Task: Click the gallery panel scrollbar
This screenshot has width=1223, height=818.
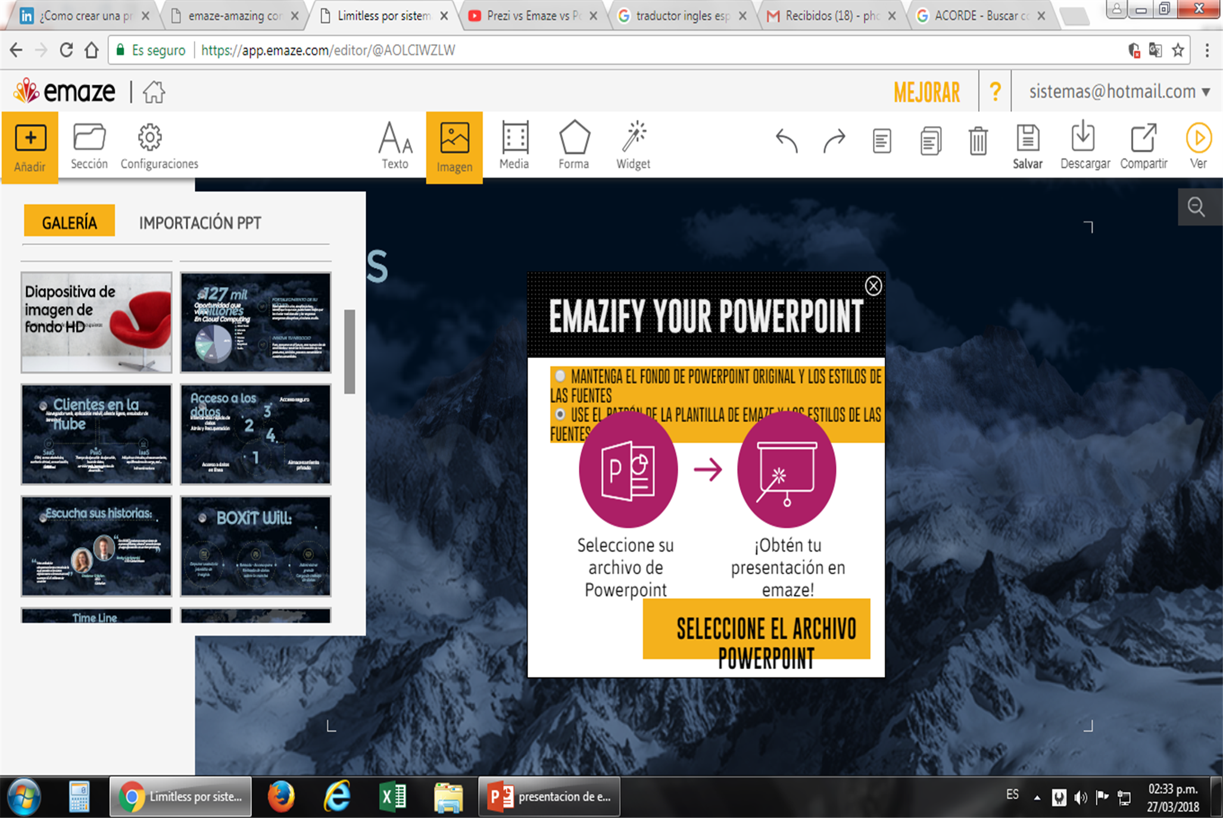Action: pyautogui.click(x=350, y=352)
